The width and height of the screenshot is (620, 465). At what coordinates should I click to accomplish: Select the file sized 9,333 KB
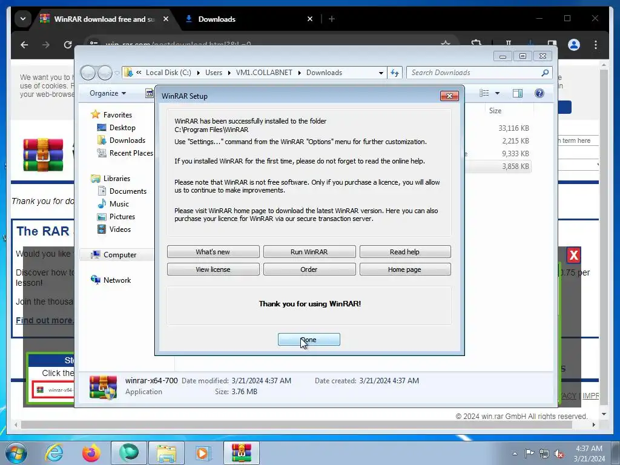516,153
